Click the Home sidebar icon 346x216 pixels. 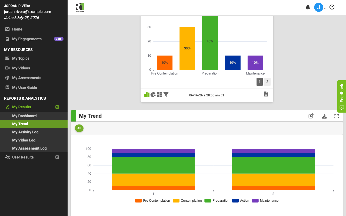pyautogui.click(x=7, y=29)
